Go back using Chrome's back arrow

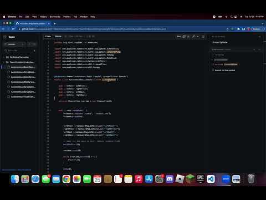point(3,29)
